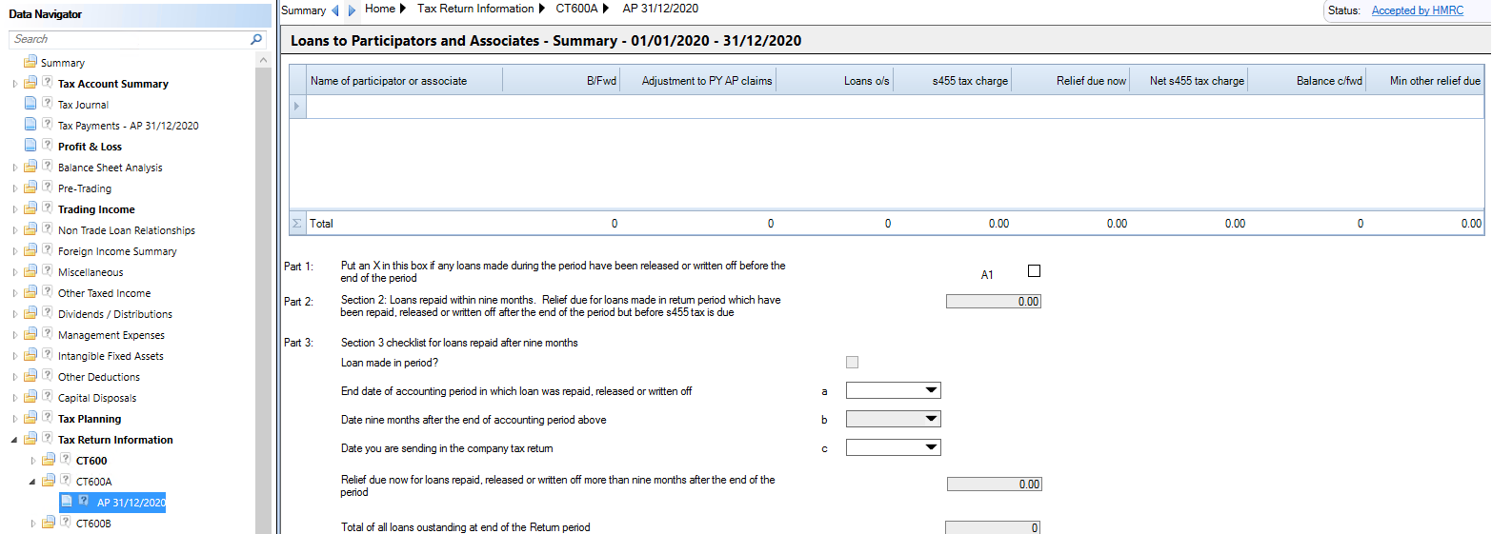Click the help marker beside Tax Planning

pos(47,418)
